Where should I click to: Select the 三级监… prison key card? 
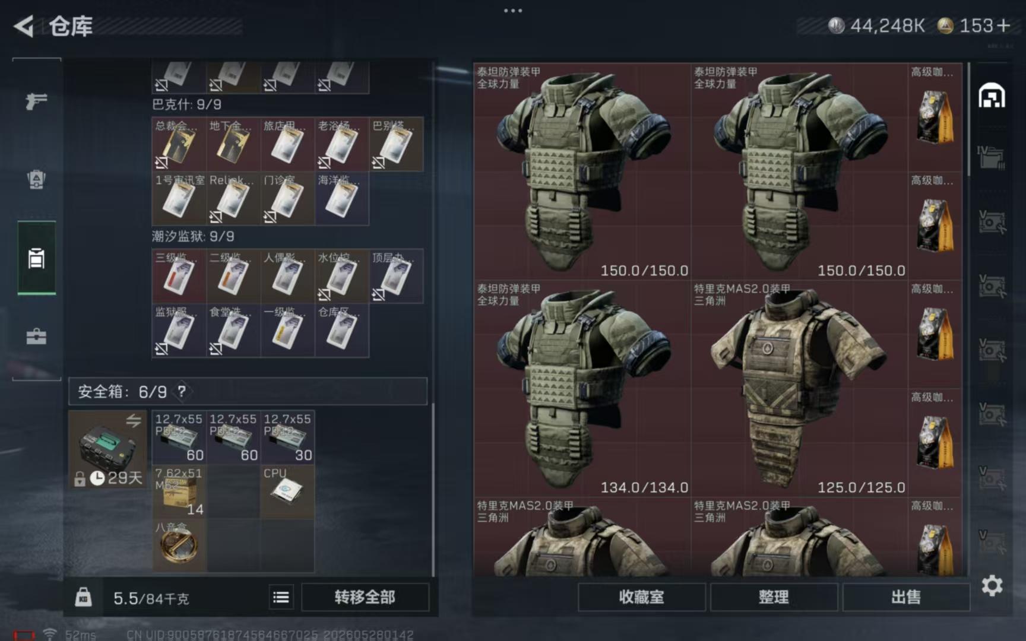pyautogui.click(x=179, y=276)
